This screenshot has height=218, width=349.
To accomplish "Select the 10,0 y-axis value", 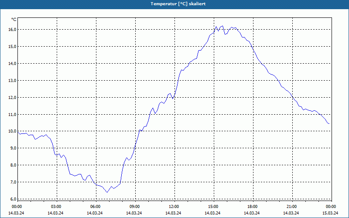I will pyautogui.click(x=12, y=131).
